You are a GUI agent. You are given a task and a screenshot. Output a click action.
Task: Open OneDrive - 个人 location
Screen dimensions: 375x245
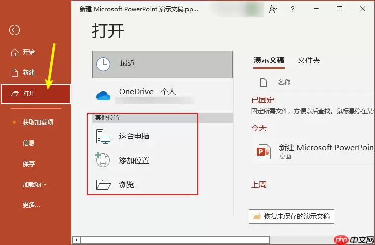point(162,96)
